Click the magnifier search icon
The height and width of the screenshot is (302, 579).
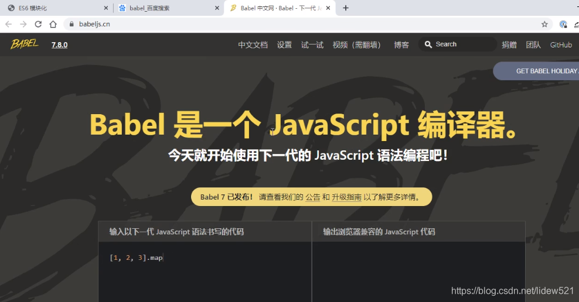428,44
